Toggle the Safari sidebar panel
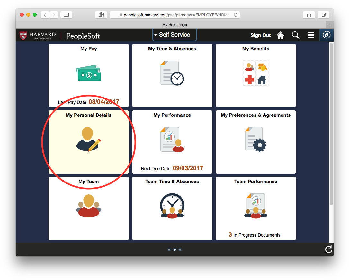Image resolution: width=349 pixels, height=280 pixels. pyautogui.click(x=66, y=14)
